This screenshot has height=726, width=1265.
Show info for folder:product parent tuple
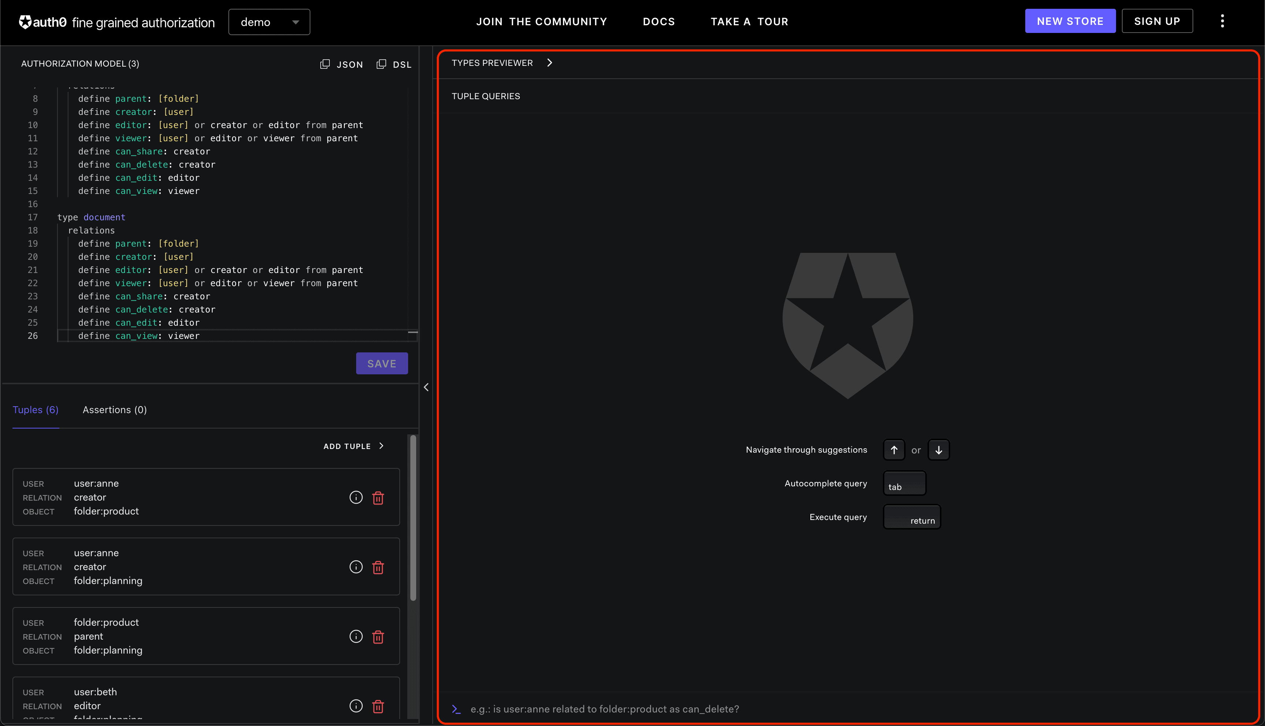[x=356, y=637]
